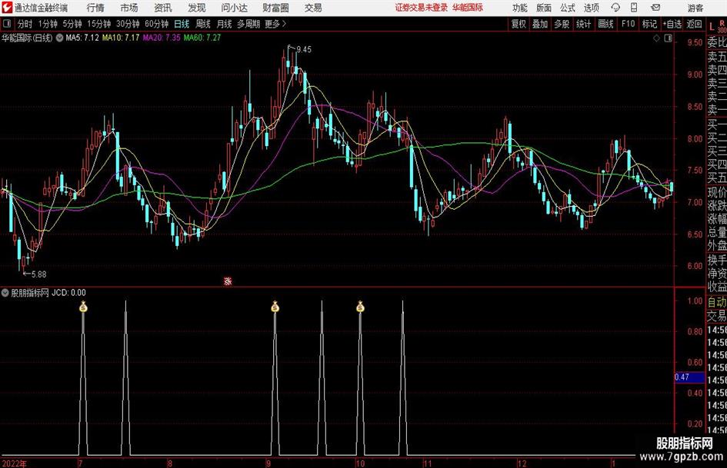The width and height of the screenshot is (727, 468).
Task: Open the 发现 menu
Action: click(197, 8)
